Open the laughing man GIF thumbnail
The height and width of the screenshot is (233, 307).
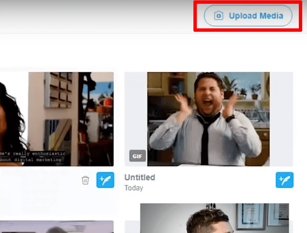(x=208, y=119)
